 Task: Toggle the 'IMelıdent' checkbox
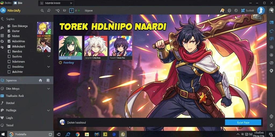[9, 47]
